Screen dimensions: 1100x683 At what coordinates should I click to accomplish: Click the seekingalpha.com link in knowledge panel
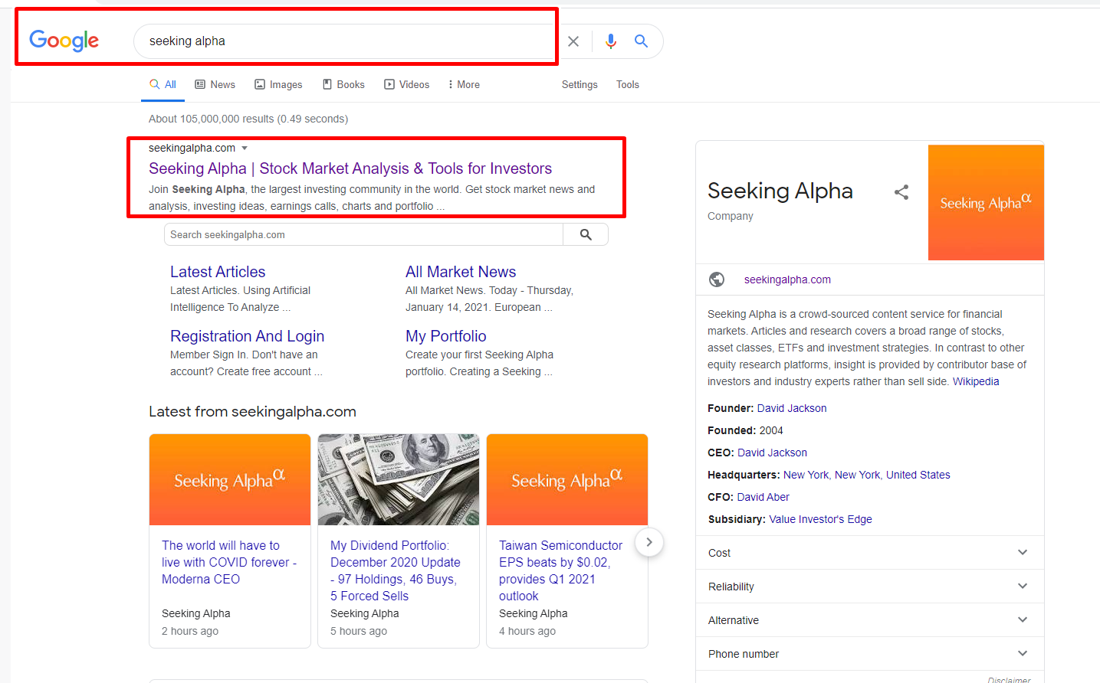click(x=787, y=279)
